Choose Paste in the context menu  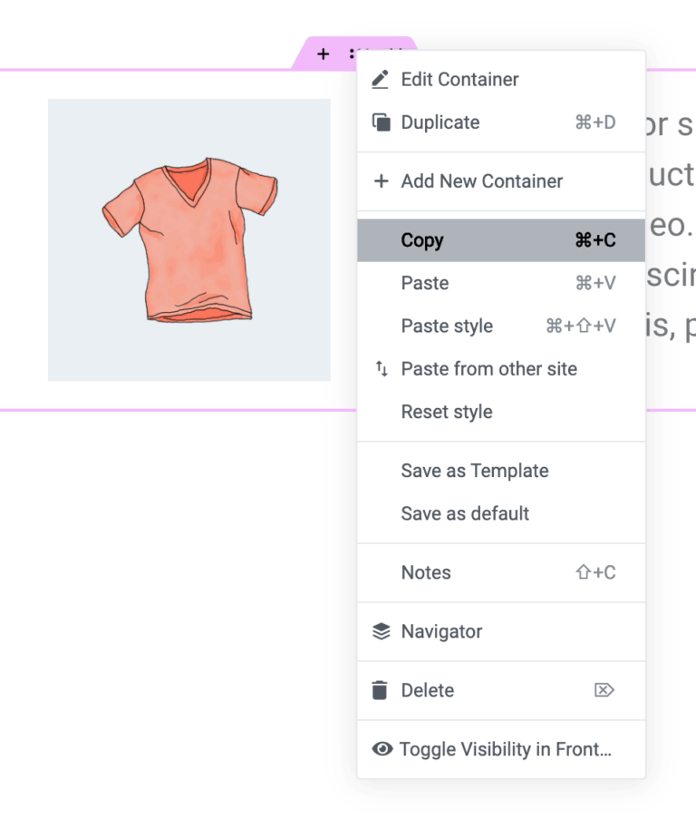point(425,283)
